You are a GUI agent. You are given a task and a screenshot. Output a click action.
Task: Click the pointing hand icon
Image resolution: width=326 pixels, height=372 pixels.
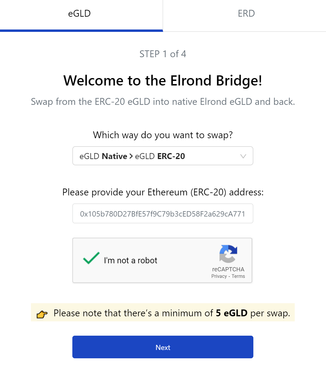[x=42, y=314]
